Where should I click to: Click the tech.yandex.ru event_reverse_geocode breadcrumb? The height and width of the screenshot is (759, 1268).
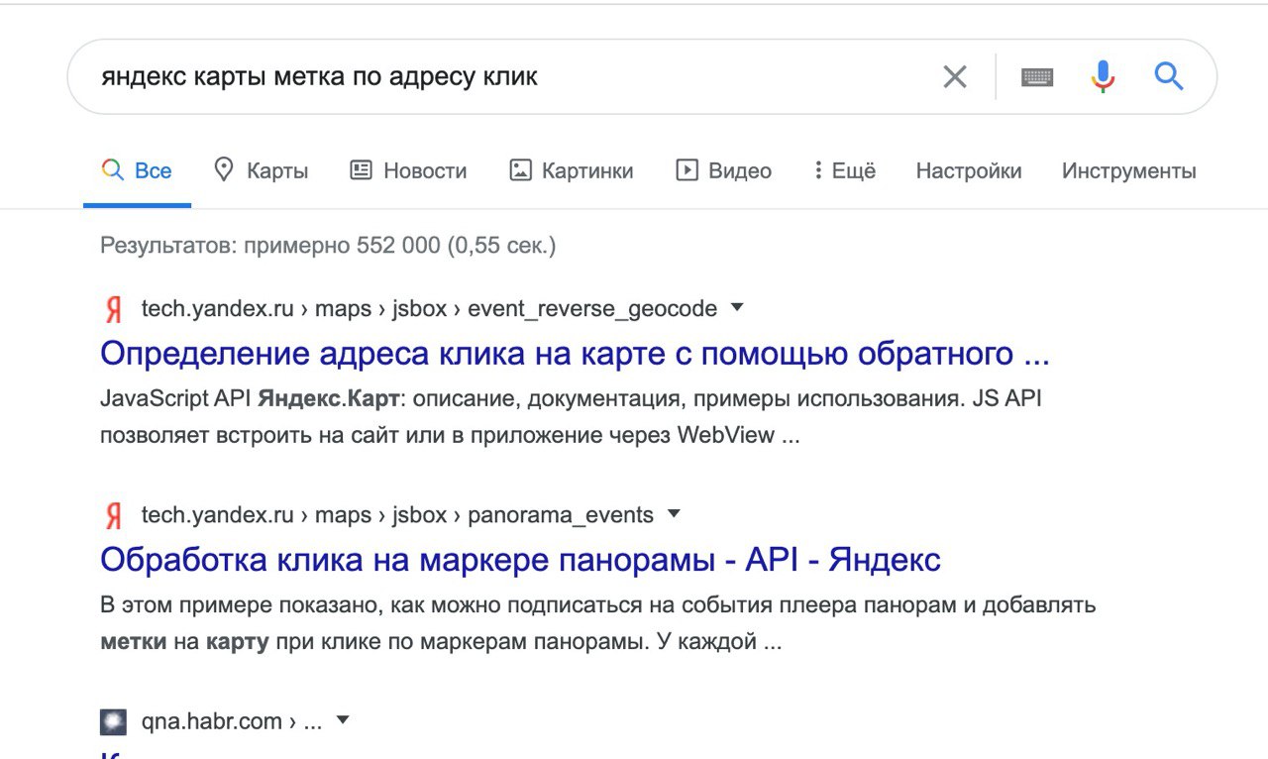click(429, 309)
